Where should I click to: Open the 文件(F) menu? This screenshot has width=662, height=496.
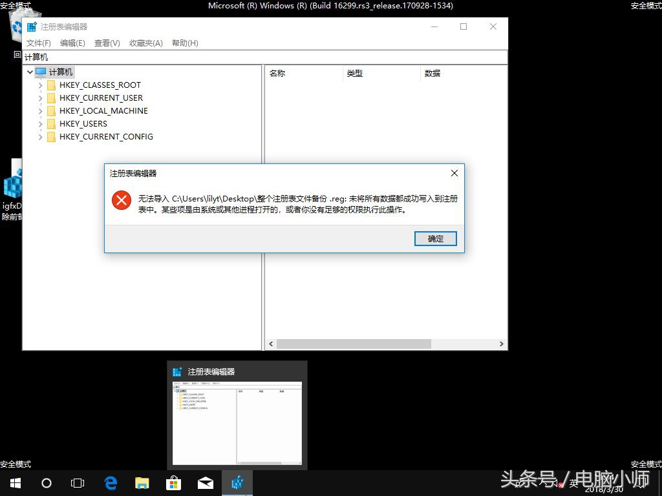click(x=39, y=43)
